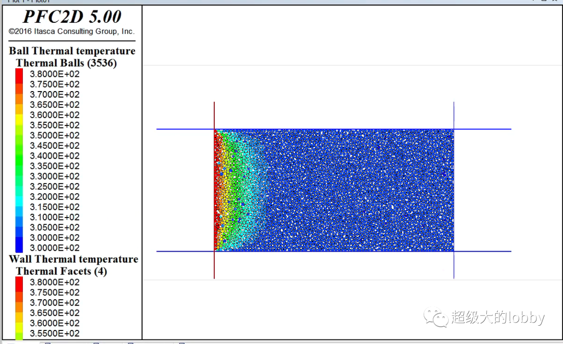563x344 pixels.
Task: Click the ball temperature color bar
Action: pos(19,160)
